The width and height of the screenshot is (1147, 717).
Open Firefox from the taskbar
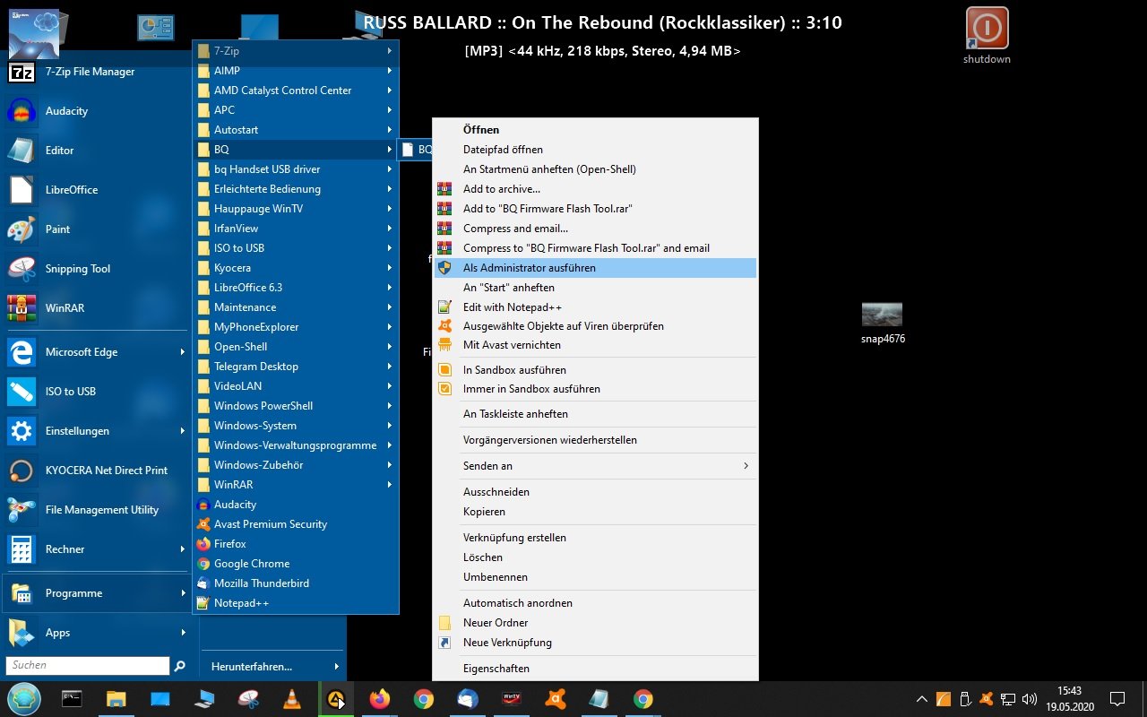click(x=380, y=699)
